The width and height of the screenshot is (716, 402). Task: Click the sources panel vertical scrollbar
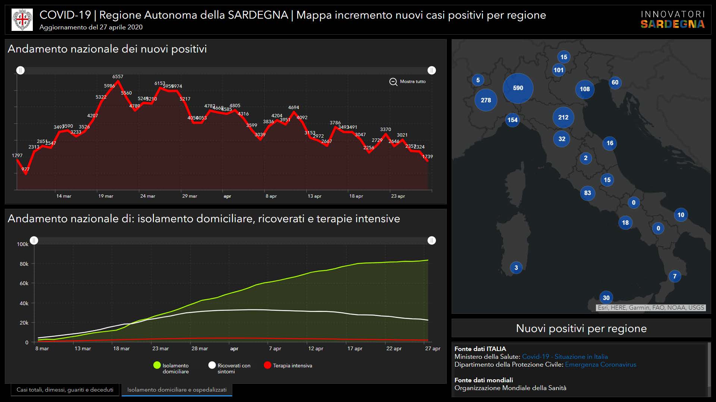coord(709,365)
